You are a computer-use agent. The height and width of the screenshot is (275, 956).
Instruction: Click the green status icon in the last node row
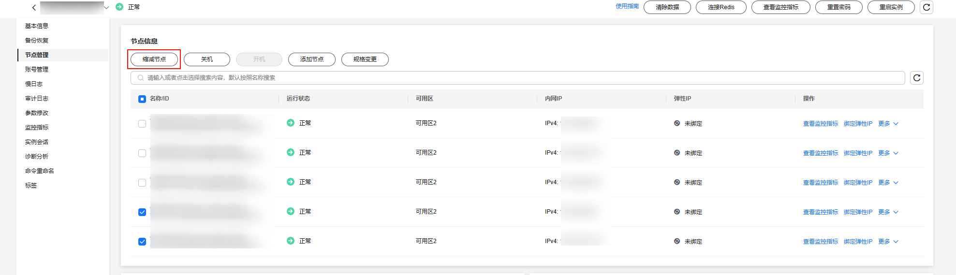click(291, 241)
